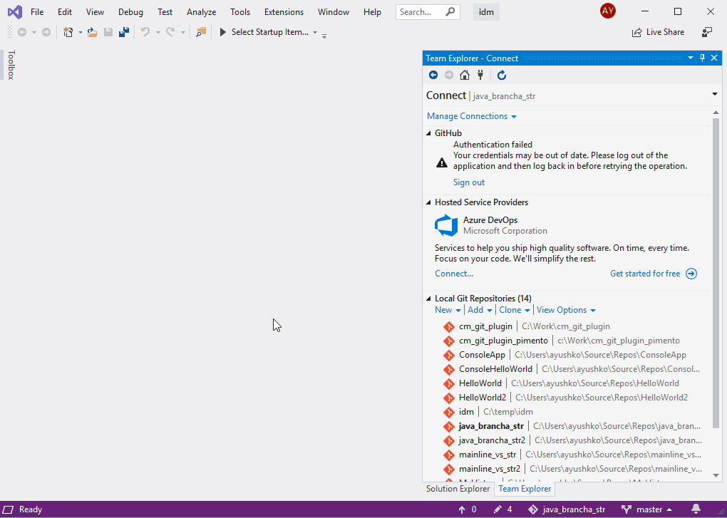This screenshot has width=727, height=518.
Task: Switch to the Solution Explorer tab
Action: coord(458,489)
